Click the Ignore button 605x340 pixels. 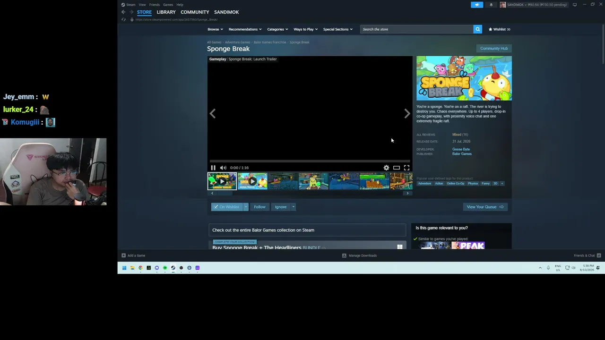pos(281,207)
